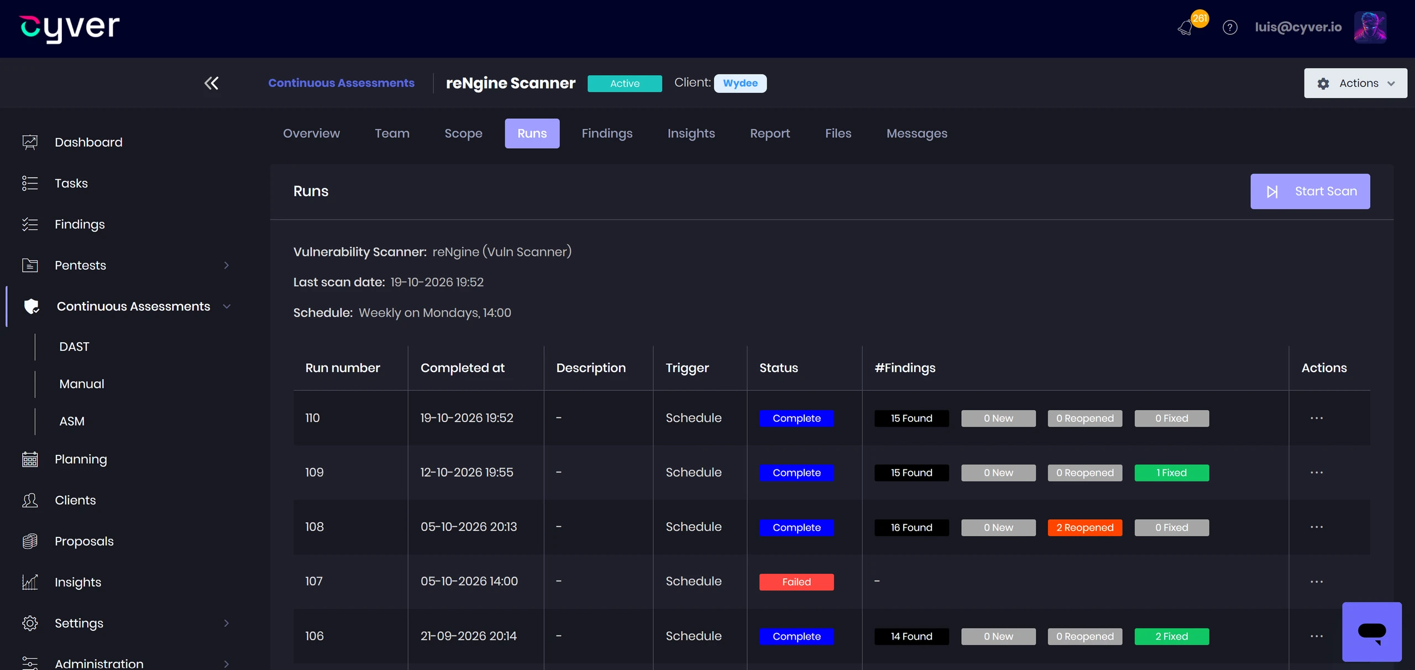Open row actions menu for run 108
Viewport: 1415px width, 670px height.
point(1317,527)
